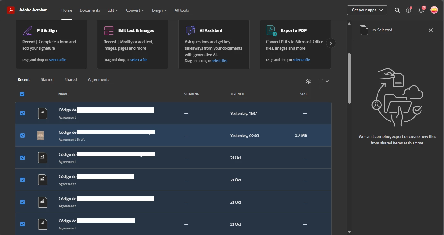Viewport: 444px width, 235px height.
Task: Click the Export a PDF icon
Action: 271,30
